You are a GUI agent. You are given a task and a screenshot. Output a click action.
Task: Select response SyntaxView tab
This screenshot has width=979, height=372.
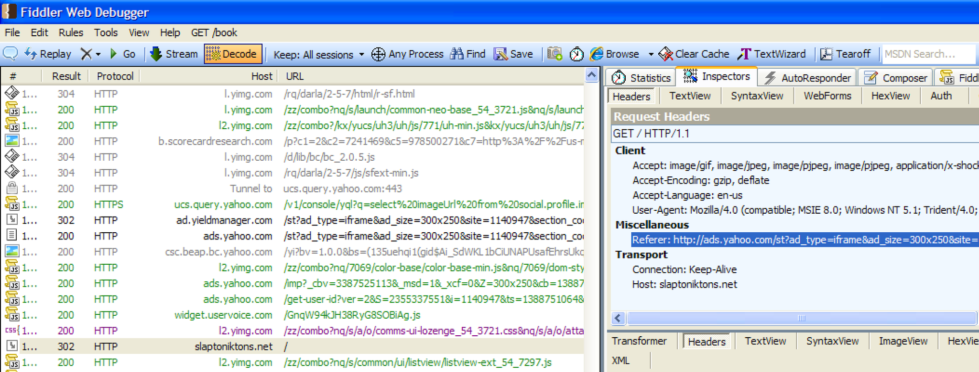coord(832,341)
